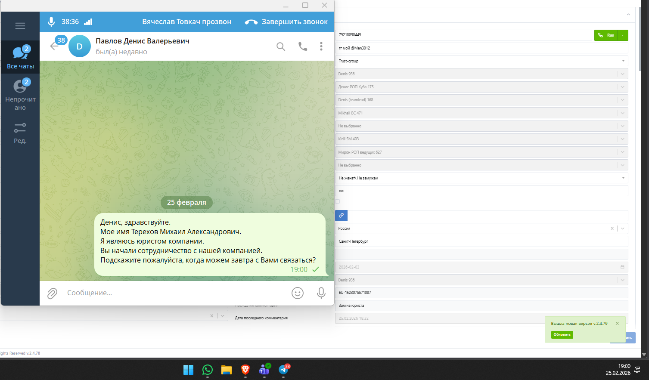Expand the green Rus call button dropdown

(x=623, y=35)
